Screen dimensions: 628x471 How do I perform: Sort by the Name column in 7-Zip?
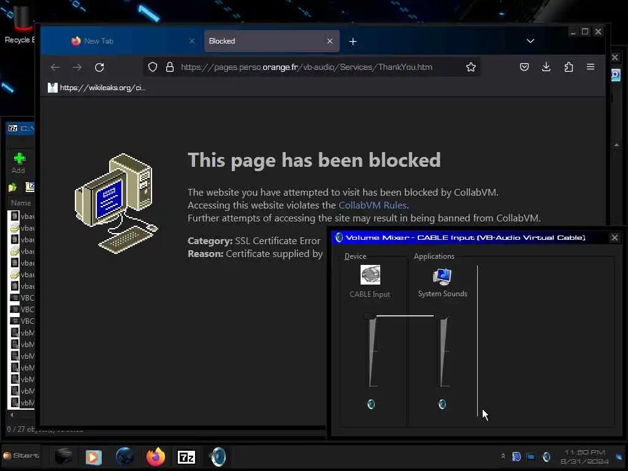pyautogui.click(x=21, y=202)
